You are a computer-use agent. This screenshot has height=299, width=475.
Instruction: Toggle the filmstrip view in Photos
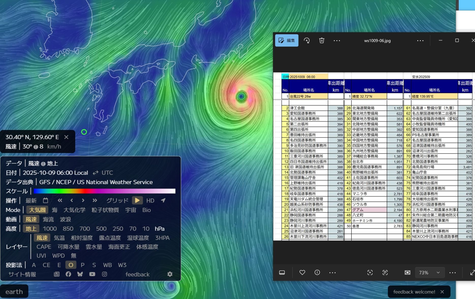click(x=282, y=272)
